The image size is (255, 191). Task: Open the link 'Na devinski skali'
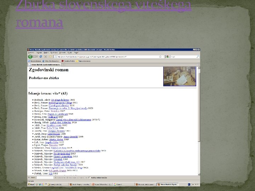[x=62, y=154]
